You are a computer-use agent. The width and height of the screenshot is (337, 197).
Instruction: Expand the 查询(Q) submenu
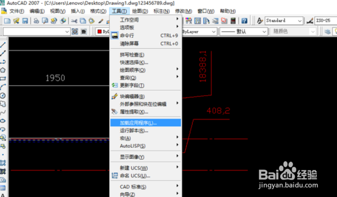coord(146,77)
